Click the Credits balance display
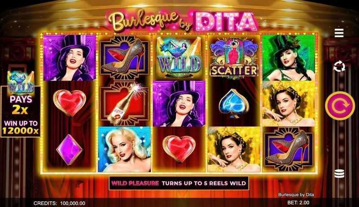 tap(59, 203)
